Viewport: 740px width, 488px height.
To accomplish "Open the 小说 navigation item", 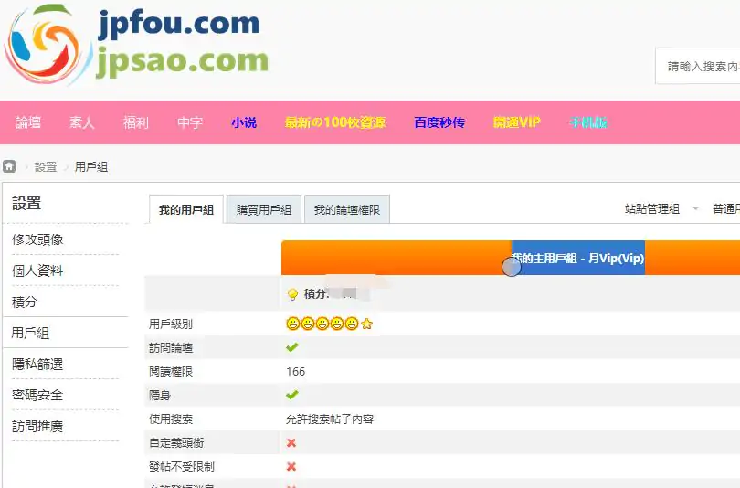I will (244, 122).
